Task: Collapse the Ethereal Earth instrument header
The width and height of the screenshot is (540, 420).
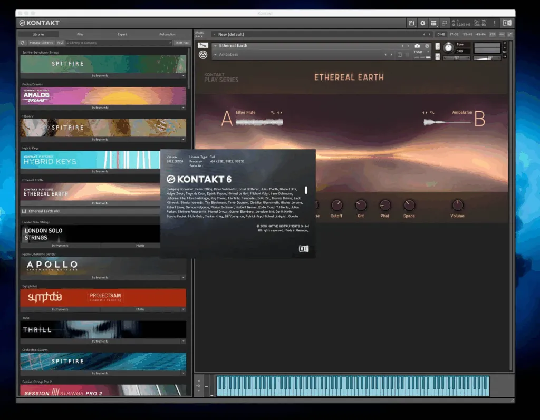Action: (216, 46)
